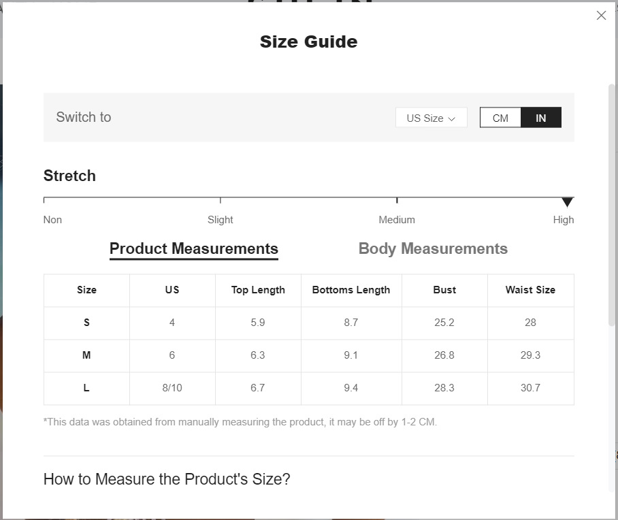Click the Waist Size column header
The height and width of the screenshot is (520, 618).
tap(530, 290)
